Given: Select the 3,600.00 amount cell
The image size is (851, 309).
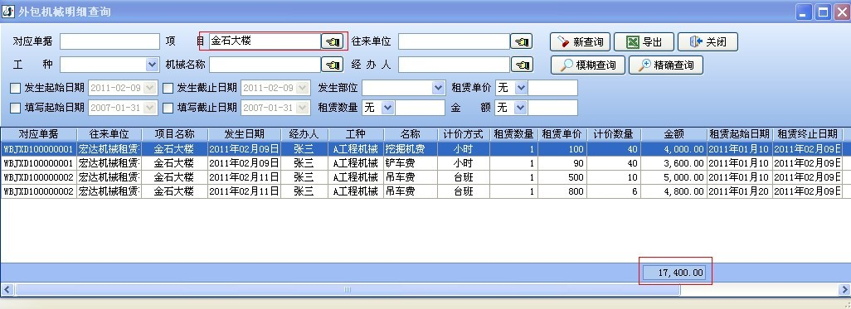Looking at the screenshot, I should (674, 163).
